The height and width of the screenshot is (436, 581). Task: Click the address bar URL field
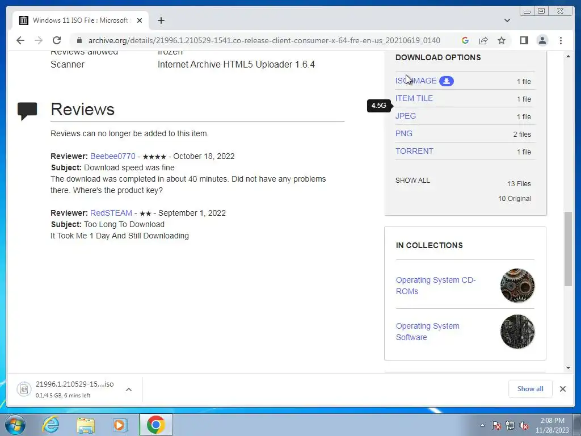[x=264, y=40]
